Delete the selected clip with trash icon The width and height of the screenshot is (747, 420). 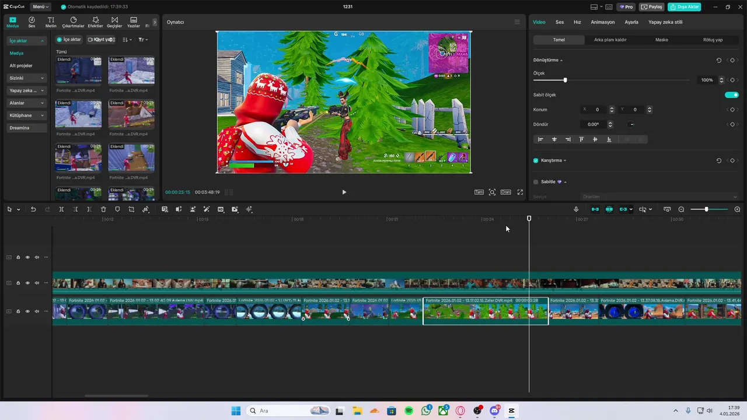click(x=103, y=209)
